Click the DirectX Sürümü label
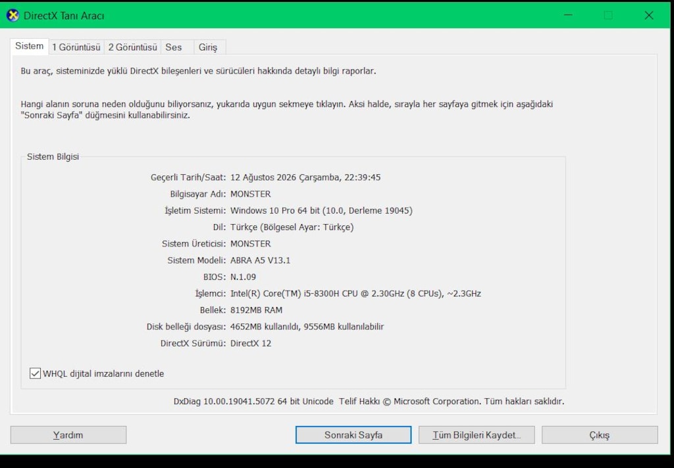Viewport: 674px width, 468px height. pos(193,344)
